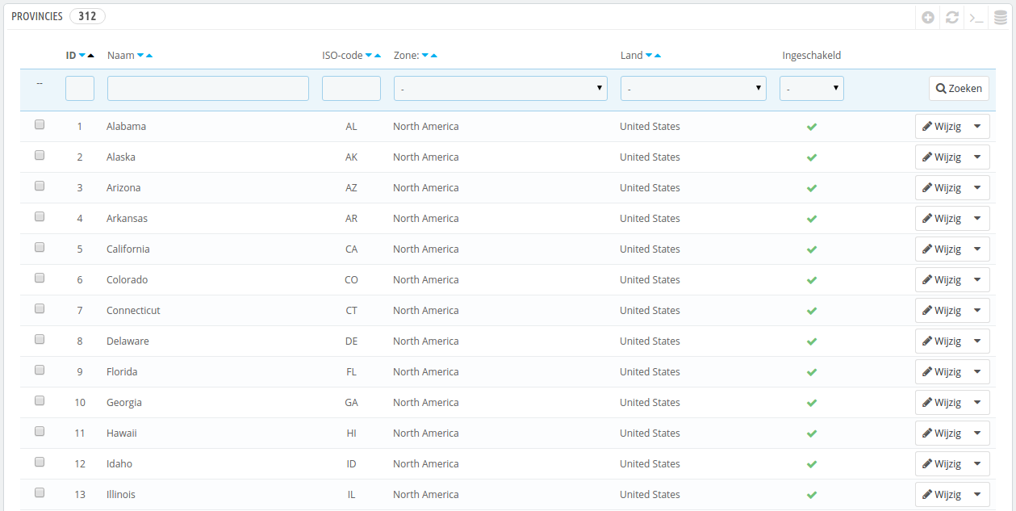
Task: Select the California row checkbox
Action: [40, 247]
